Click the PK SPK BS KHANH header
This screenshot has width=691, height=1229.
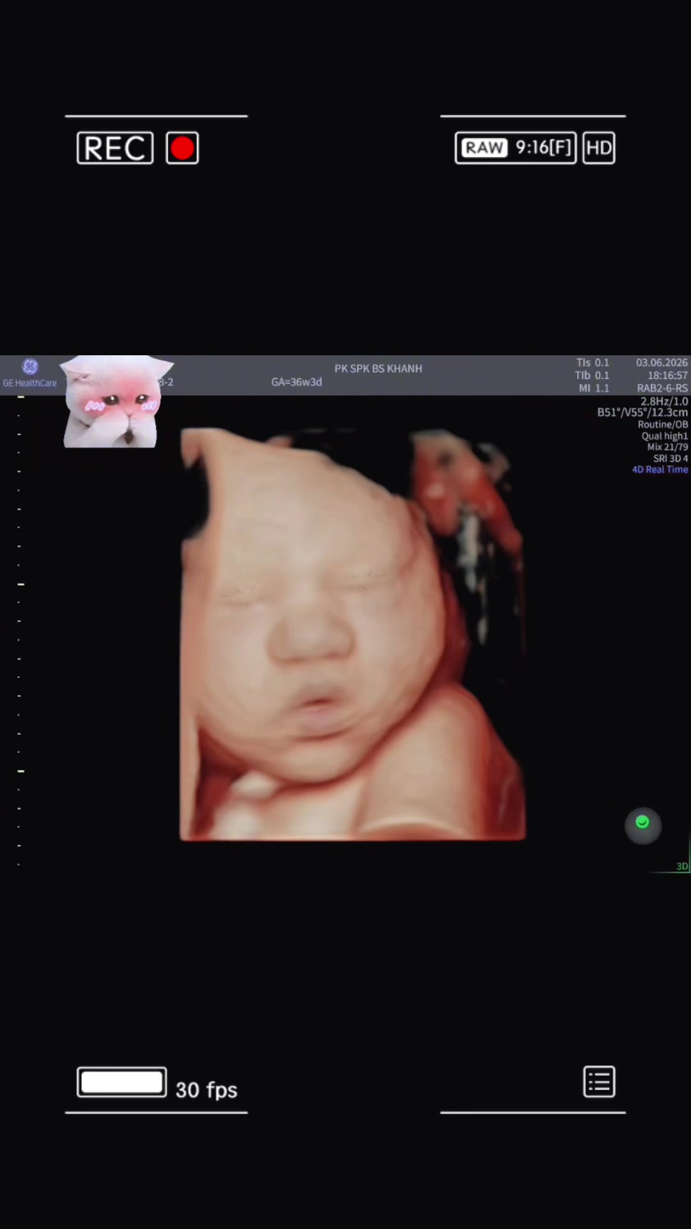coord(378,369)
